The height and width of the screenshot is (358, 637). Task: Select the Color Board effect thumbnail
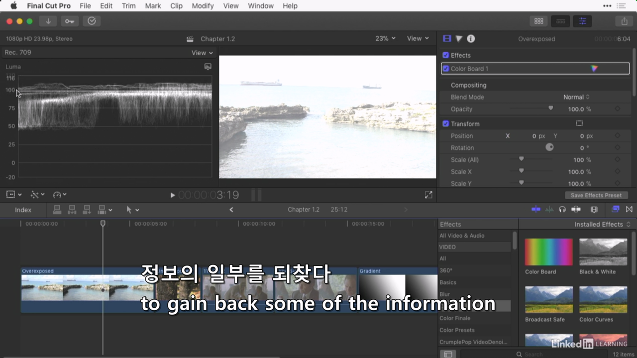coord(549,252)
